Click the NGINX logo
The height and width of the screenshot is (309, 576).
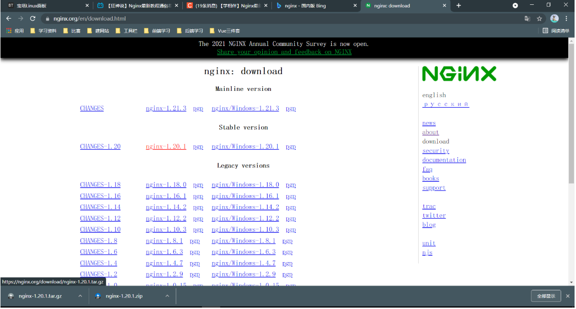pyautogui.click(x=459, y=74)
